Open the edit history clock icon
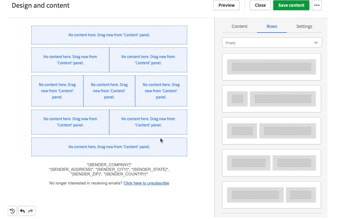This screenshot has width=337, height=219. (x=12, y=211)
